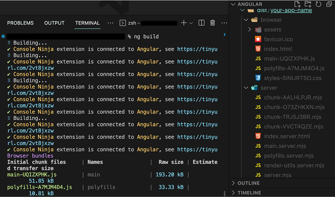Collapse all folders in explorer

329,4
